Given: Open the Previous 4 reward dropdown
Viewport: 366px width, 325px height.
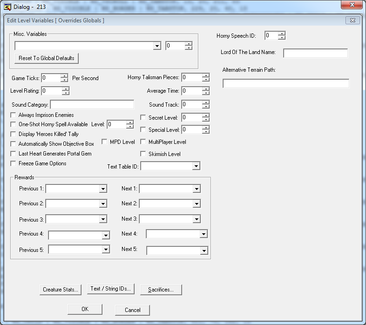Looking at the screenshot, I should pyautogui.click(x=106, y=235).
